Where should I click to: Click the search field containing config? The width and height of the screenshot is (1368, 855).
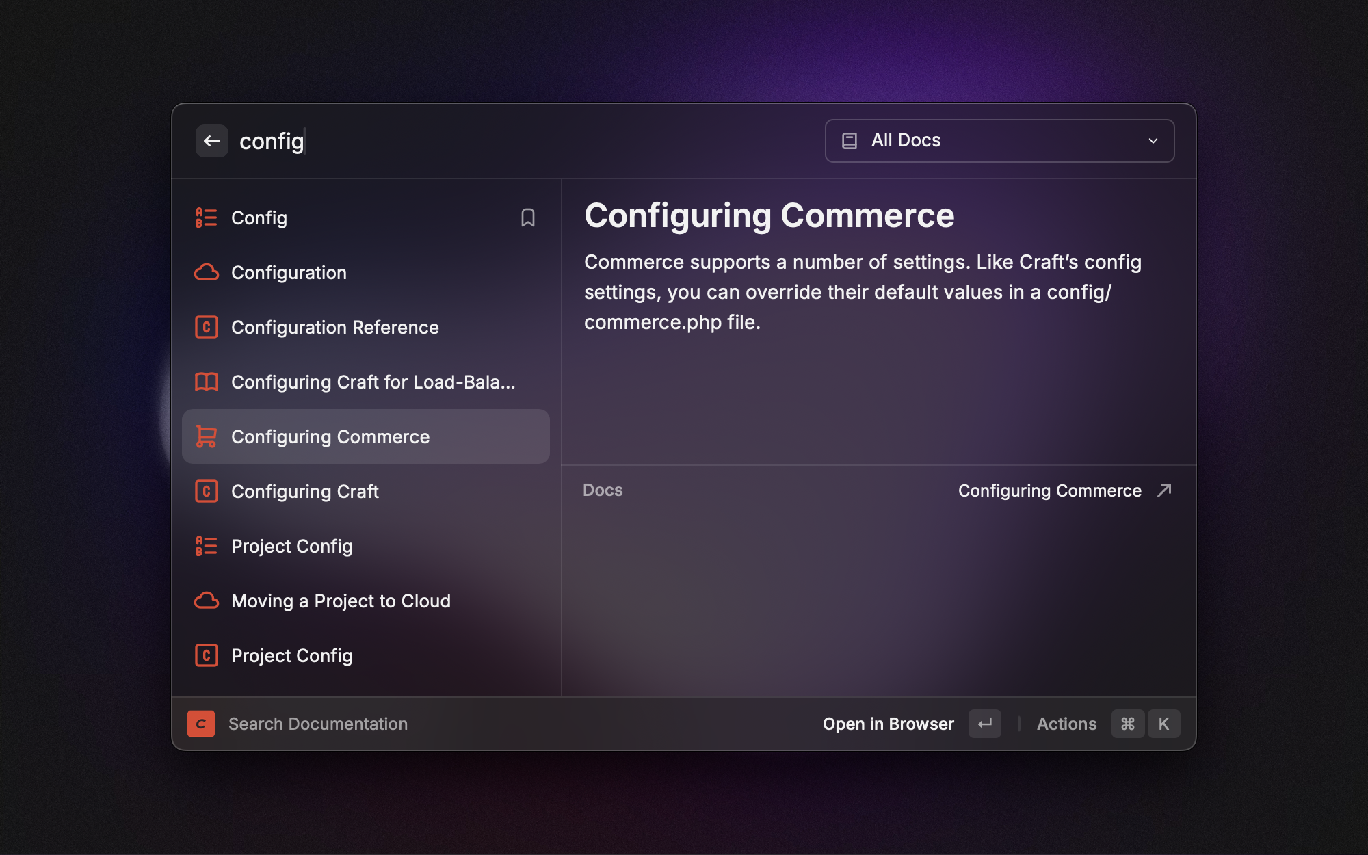[x=479, y=141]
